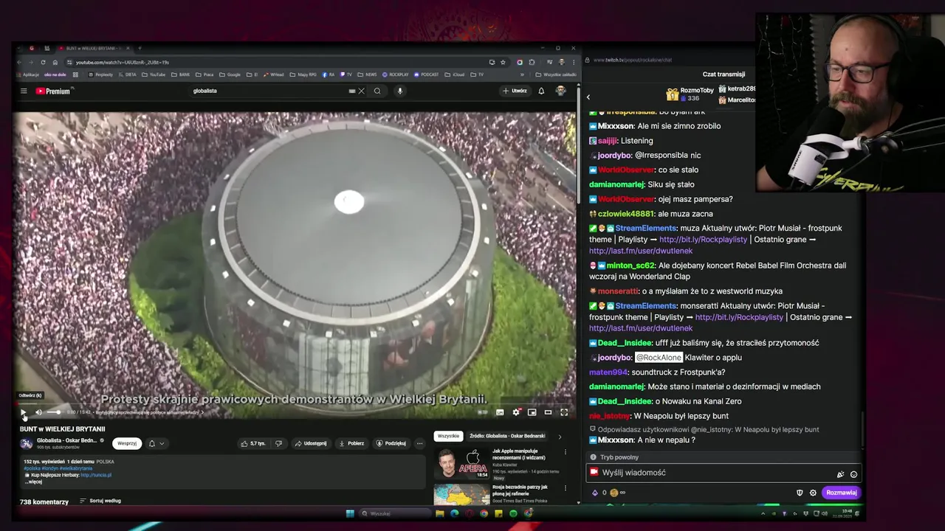Show more filter chips with the arrow
945x531 pixels.
tap(560, 437)
